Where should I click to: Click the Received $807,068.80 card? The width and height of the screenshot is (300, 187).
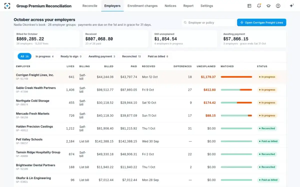[x=115, y=39]
